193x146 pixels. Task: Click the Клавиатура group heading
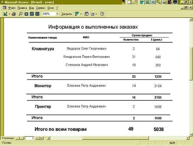click(43, 49)
